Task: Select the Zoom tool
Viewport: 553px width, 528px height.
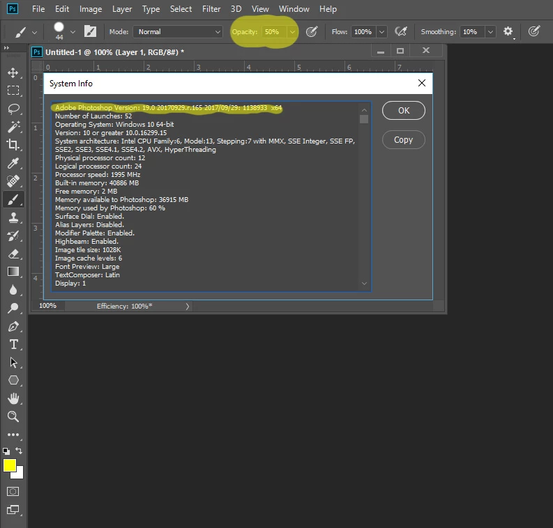Action: (13, 417)
